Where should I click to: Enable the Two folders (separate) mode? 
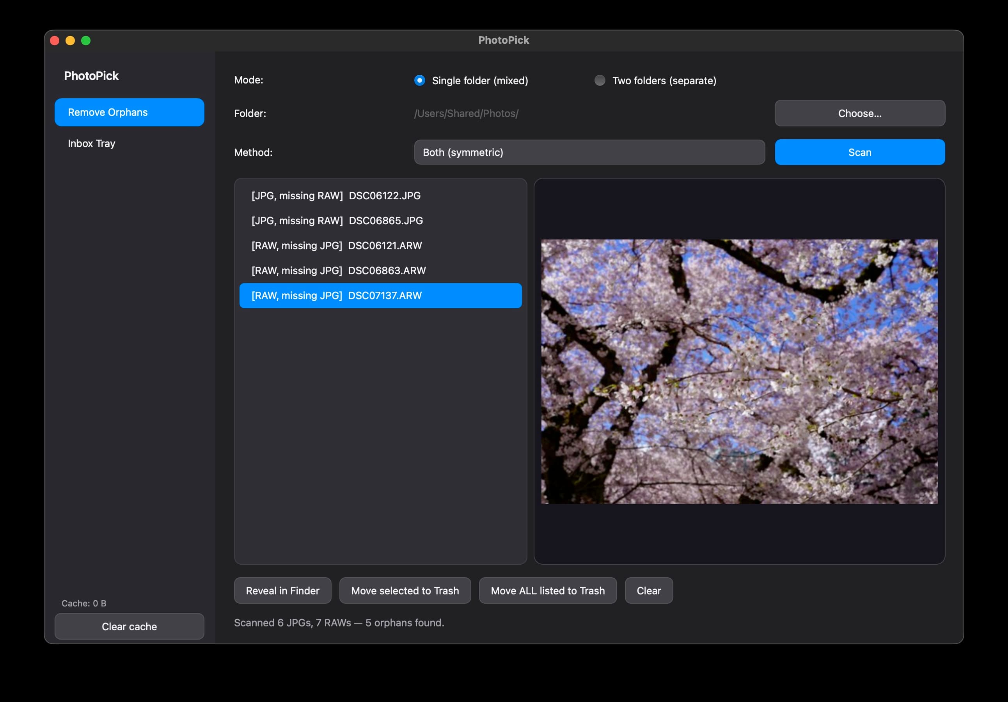tap(599, 80)
